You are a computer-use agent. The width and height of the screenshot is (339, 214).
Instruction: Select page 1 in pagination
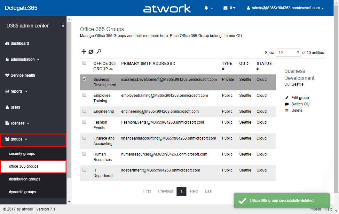181,191
